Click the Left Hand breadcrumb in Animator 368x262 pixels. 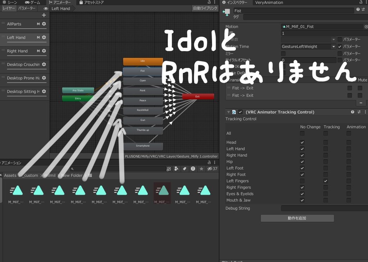coord(61,9)
